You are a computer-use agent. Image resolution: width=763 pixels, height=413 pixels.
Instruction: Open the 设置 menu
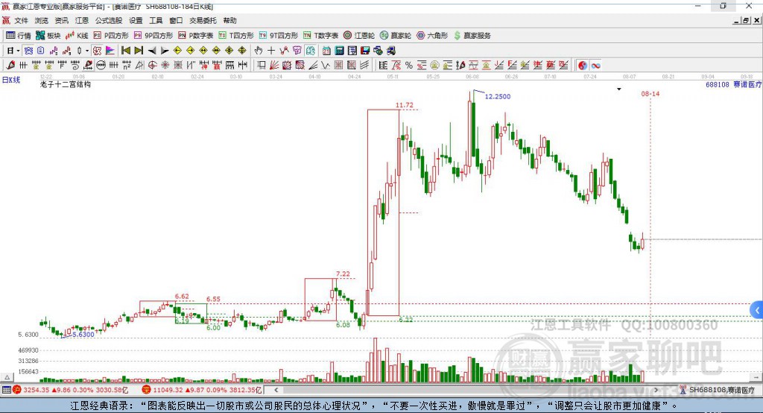136,20
